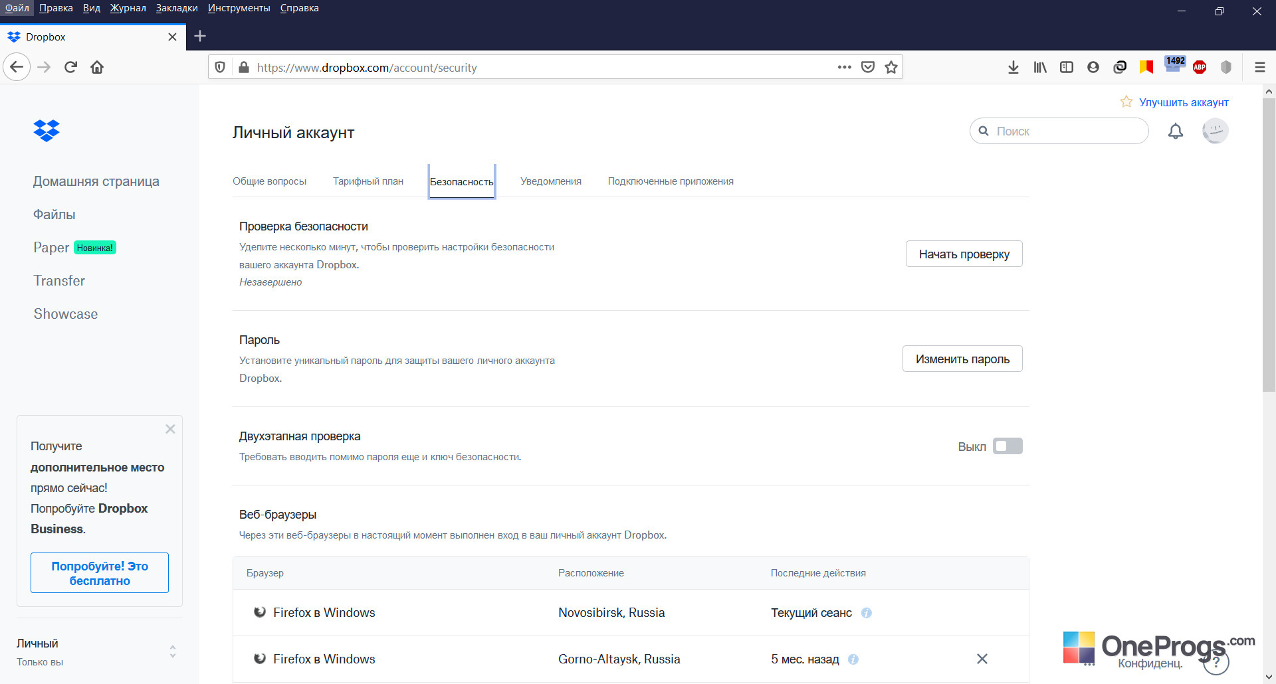The height and width of the screenshot is (684, 1276).
Task: Open Paper in sidebar
Action: pyautogui.click(x=51, y=248)
